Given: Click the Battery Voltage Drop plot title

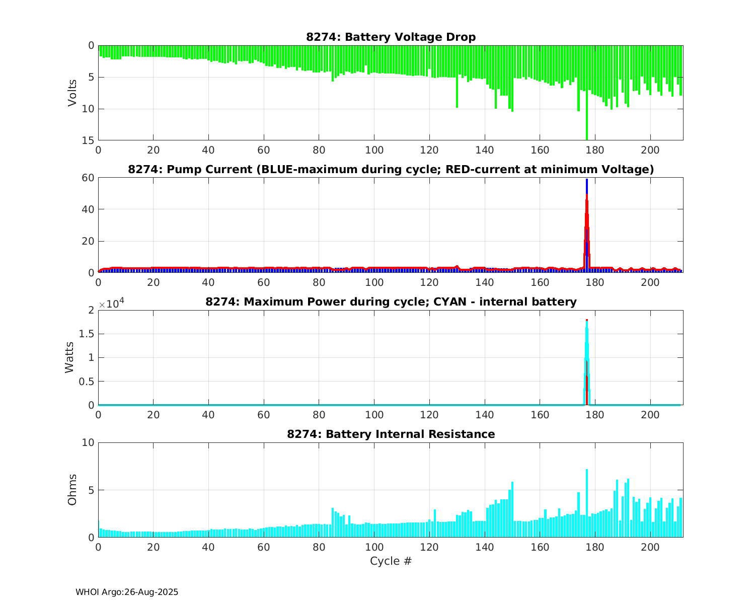Looking at the screenshot, I should (391, 37).
